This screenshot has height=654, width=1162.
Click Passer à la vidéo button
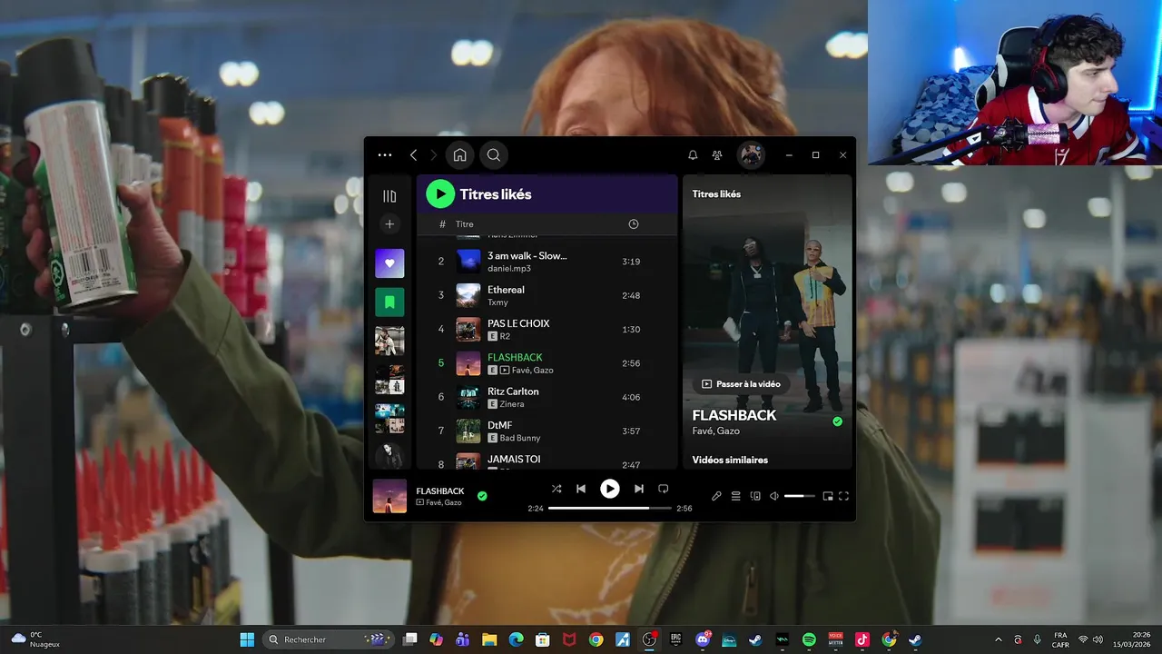pyautogui.click(x=741, y=384)
